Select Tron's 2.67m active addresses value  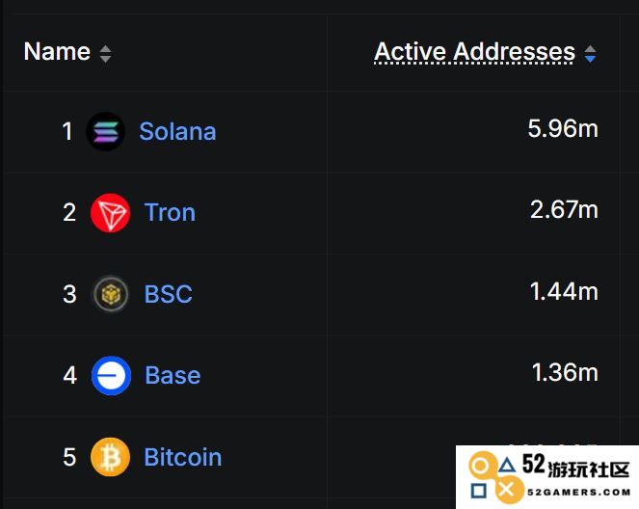click(564, 210)
